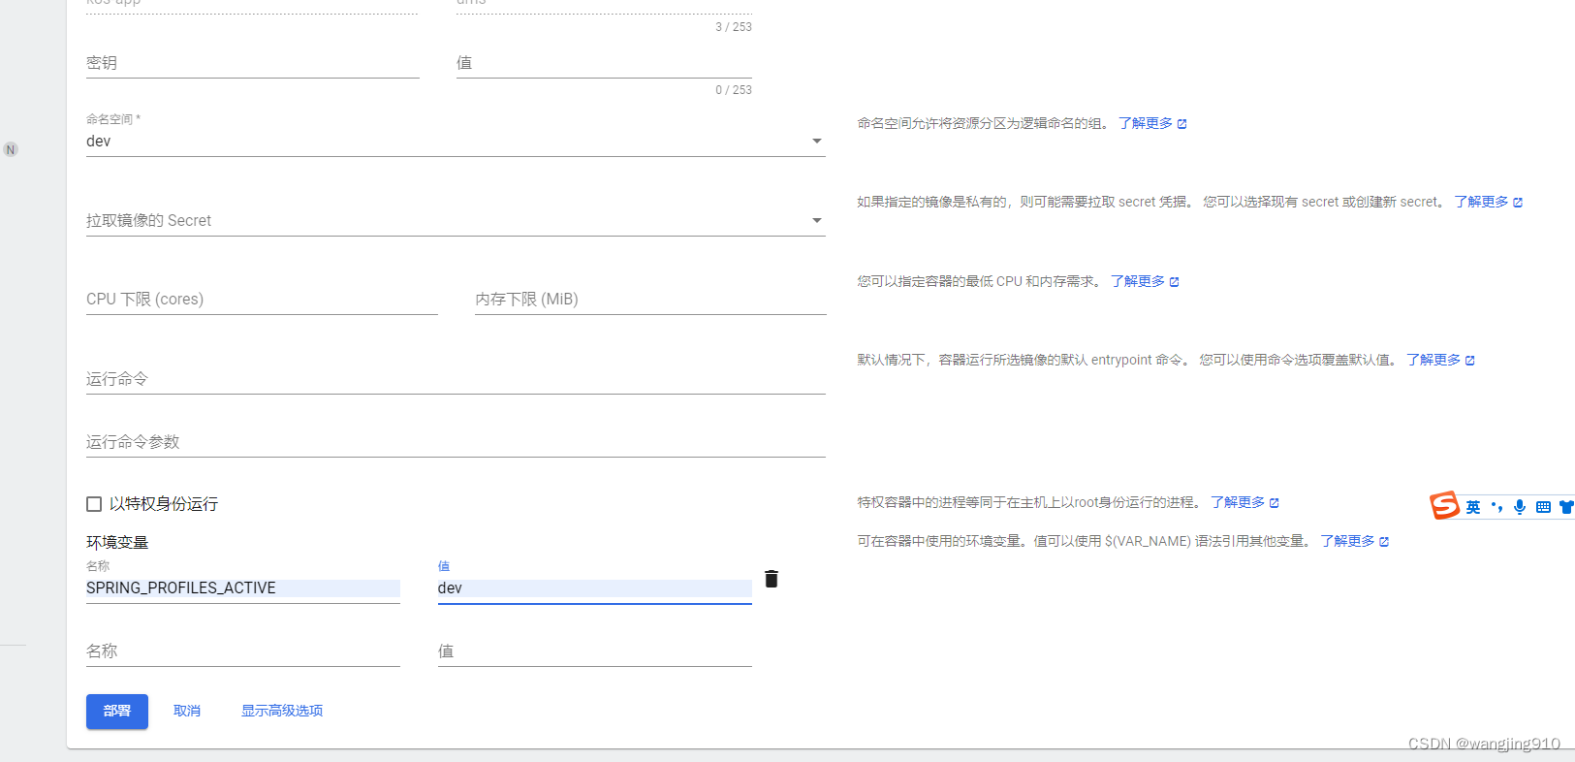Toggle Sogou punctuation mode icon
This screenshot has height=762, width=1575.
pos(1497,506)
